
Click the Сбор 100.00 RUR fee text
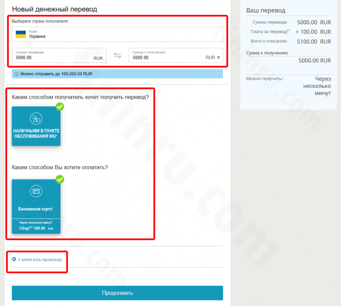tap(36, 228)
